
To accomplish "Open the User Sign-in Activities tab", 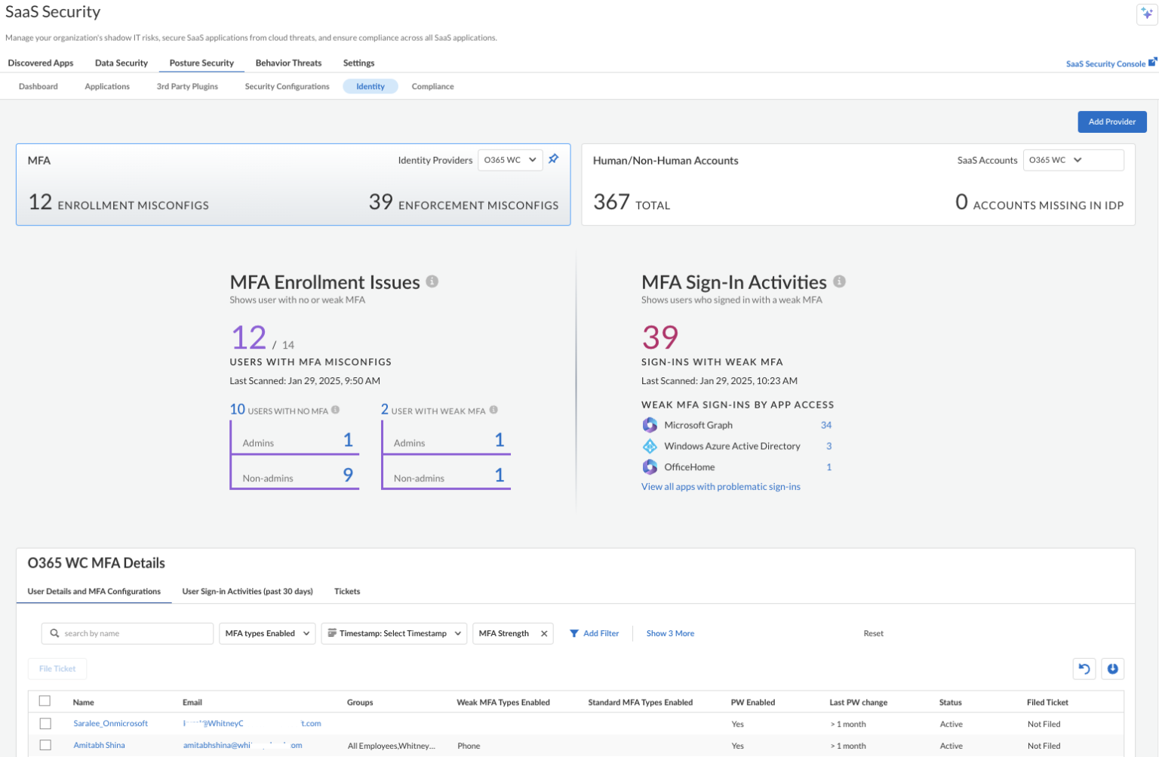I will click(x=247, y=592).
